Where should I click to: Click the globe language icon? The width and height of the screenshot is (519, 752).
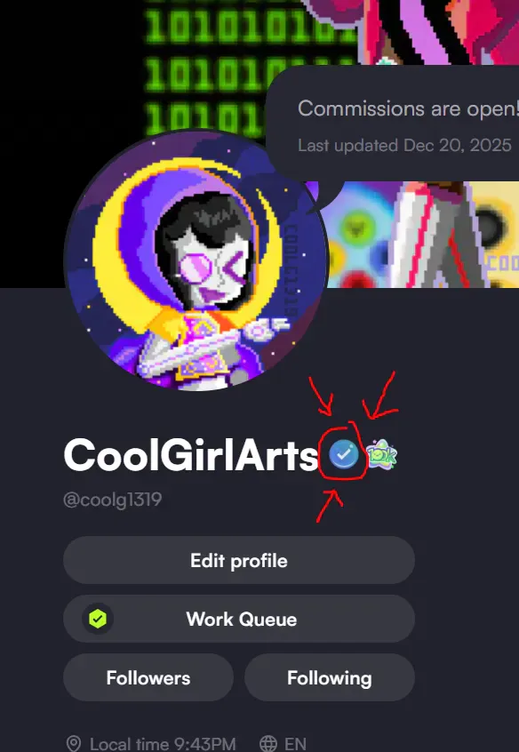click(x=268, y=744)
